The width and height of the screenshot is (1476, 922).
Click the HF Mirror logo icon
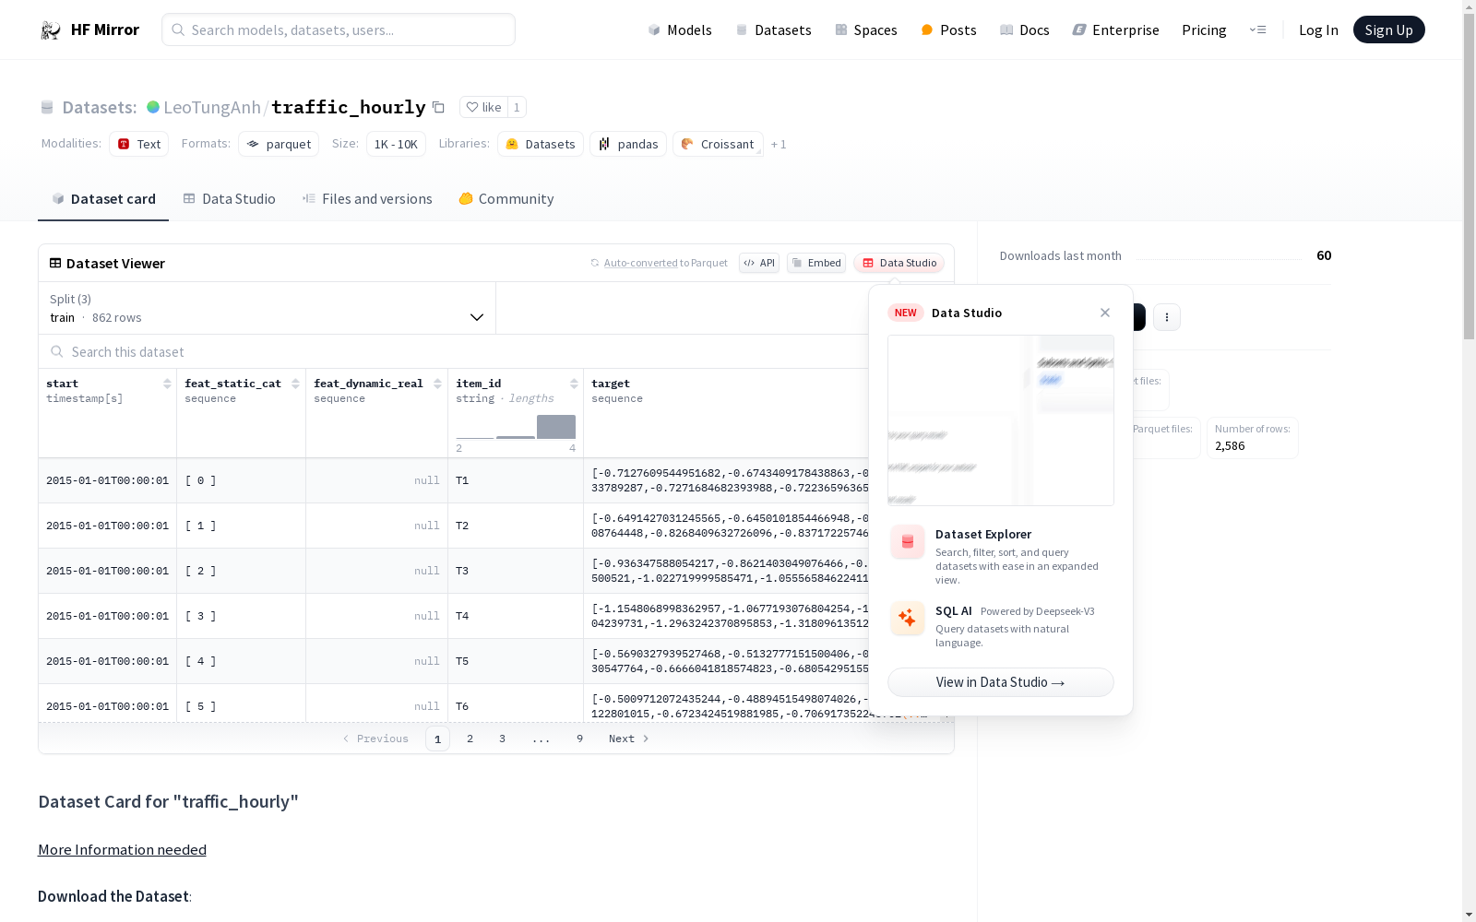tap(50, 30)
